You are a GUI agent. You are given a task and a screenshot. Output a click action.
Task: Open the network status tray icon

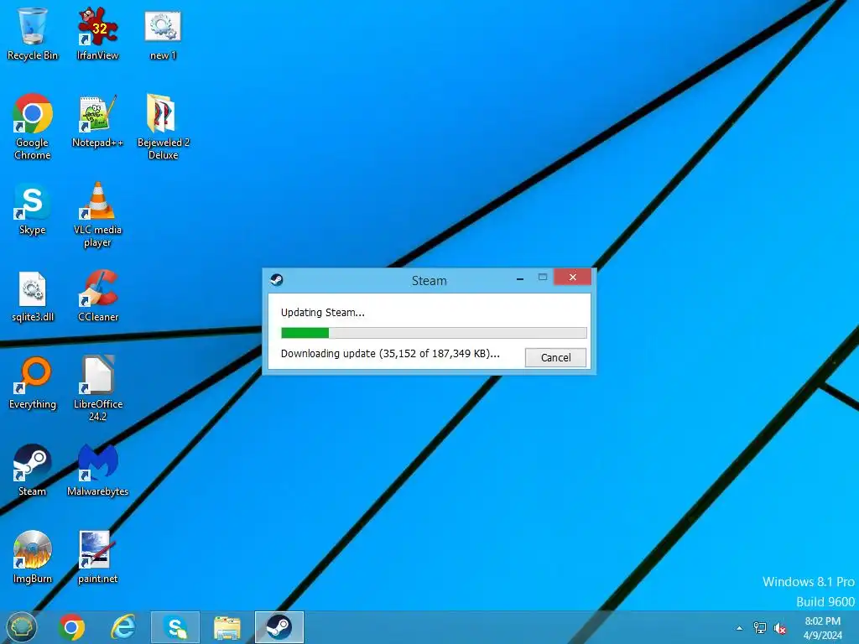pos(760,628)
